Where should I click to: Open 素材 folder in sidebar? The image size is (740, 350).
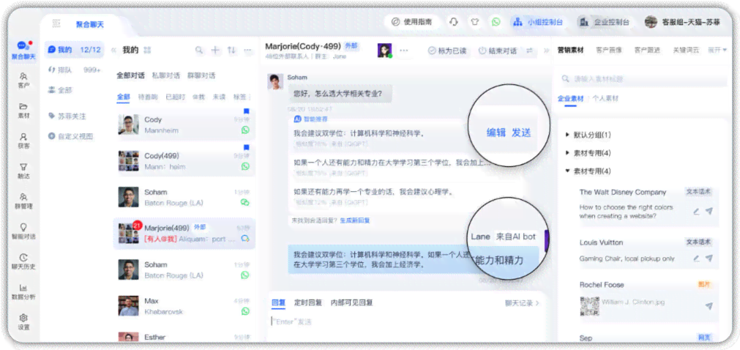pyautogui.click(x=23, y=111)
